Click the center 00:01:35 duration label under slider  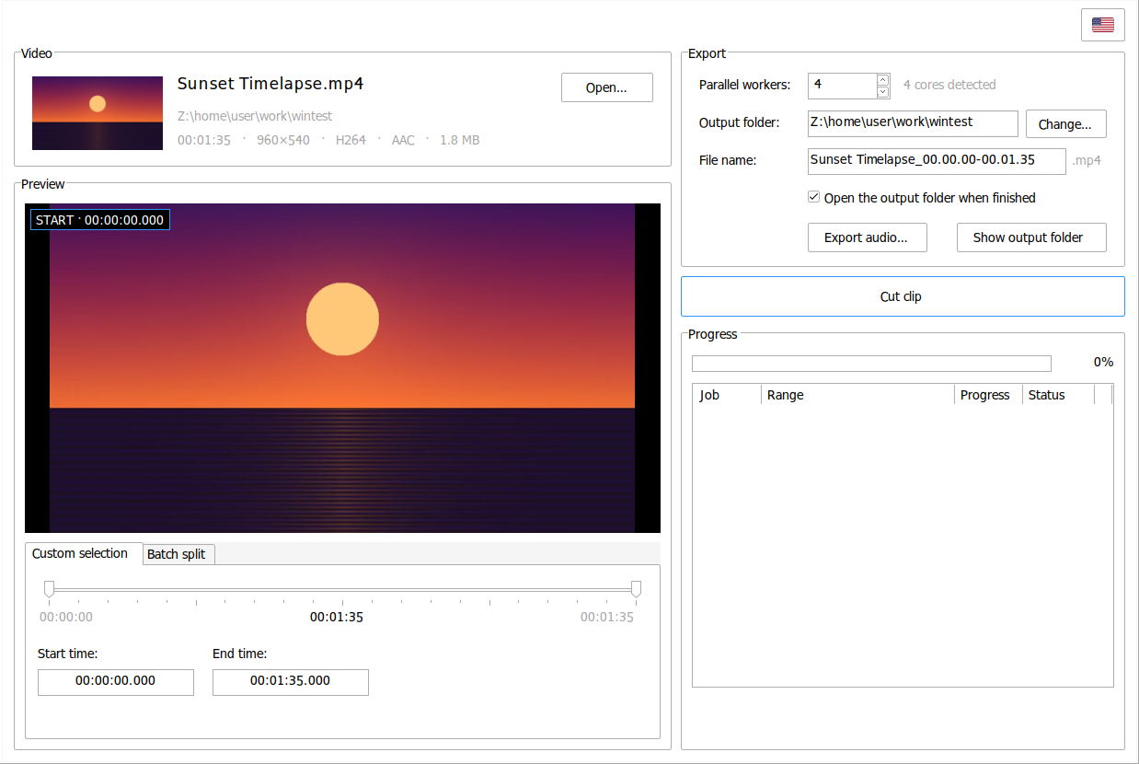(x=337, y=618)
